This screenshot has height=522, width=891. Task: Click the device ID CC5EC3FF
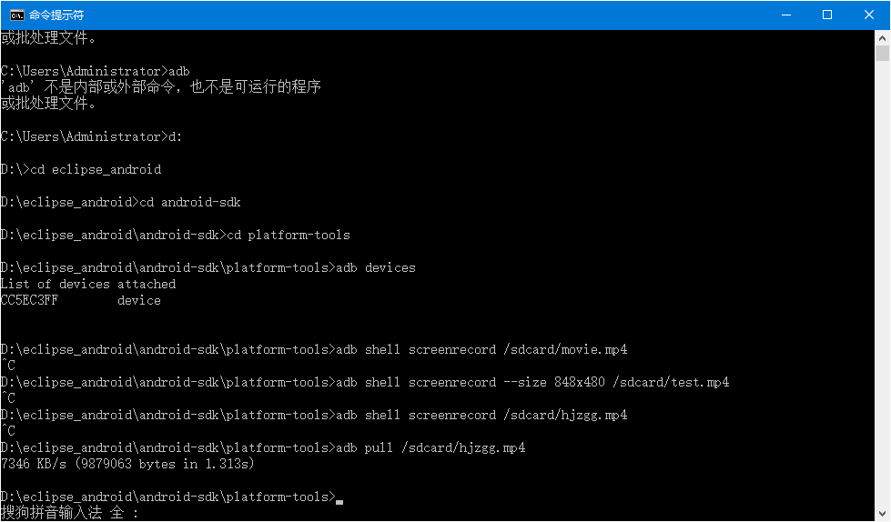click(x=29, y=300)
